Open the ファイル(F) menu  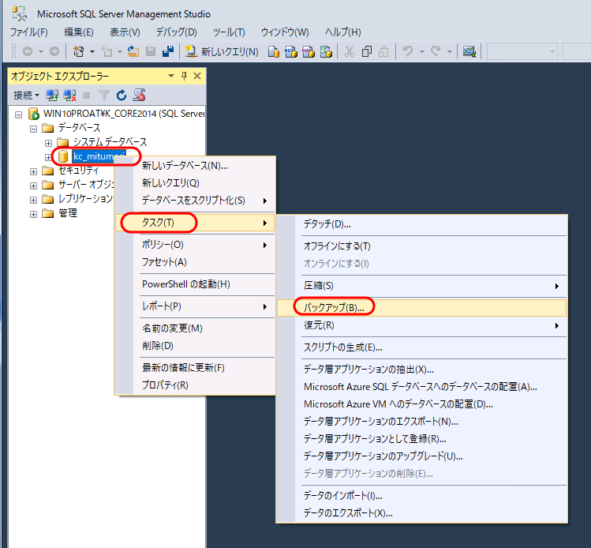(x=29, y=32)
